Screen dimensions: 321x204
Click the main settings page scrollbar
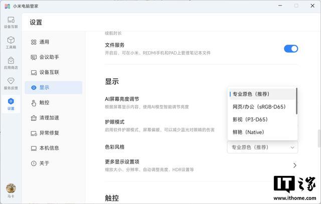pos(319,138)
